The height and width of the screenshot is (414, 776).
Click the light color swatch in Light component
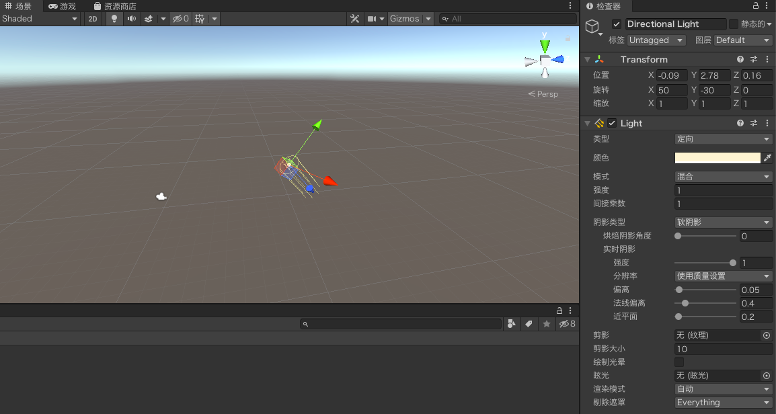717,157
